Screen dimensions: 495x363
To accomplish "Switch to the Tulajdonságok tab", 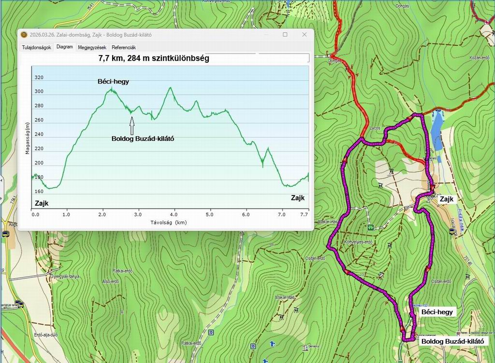I will pyautogui.click(x=37, y=47).
